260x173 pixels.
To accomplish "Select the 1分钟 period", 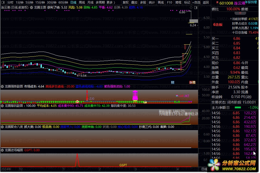I will click(20, 2).
